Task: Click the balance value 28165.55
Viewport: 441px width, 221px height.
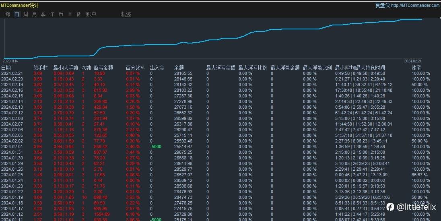Action: point(183,74)
